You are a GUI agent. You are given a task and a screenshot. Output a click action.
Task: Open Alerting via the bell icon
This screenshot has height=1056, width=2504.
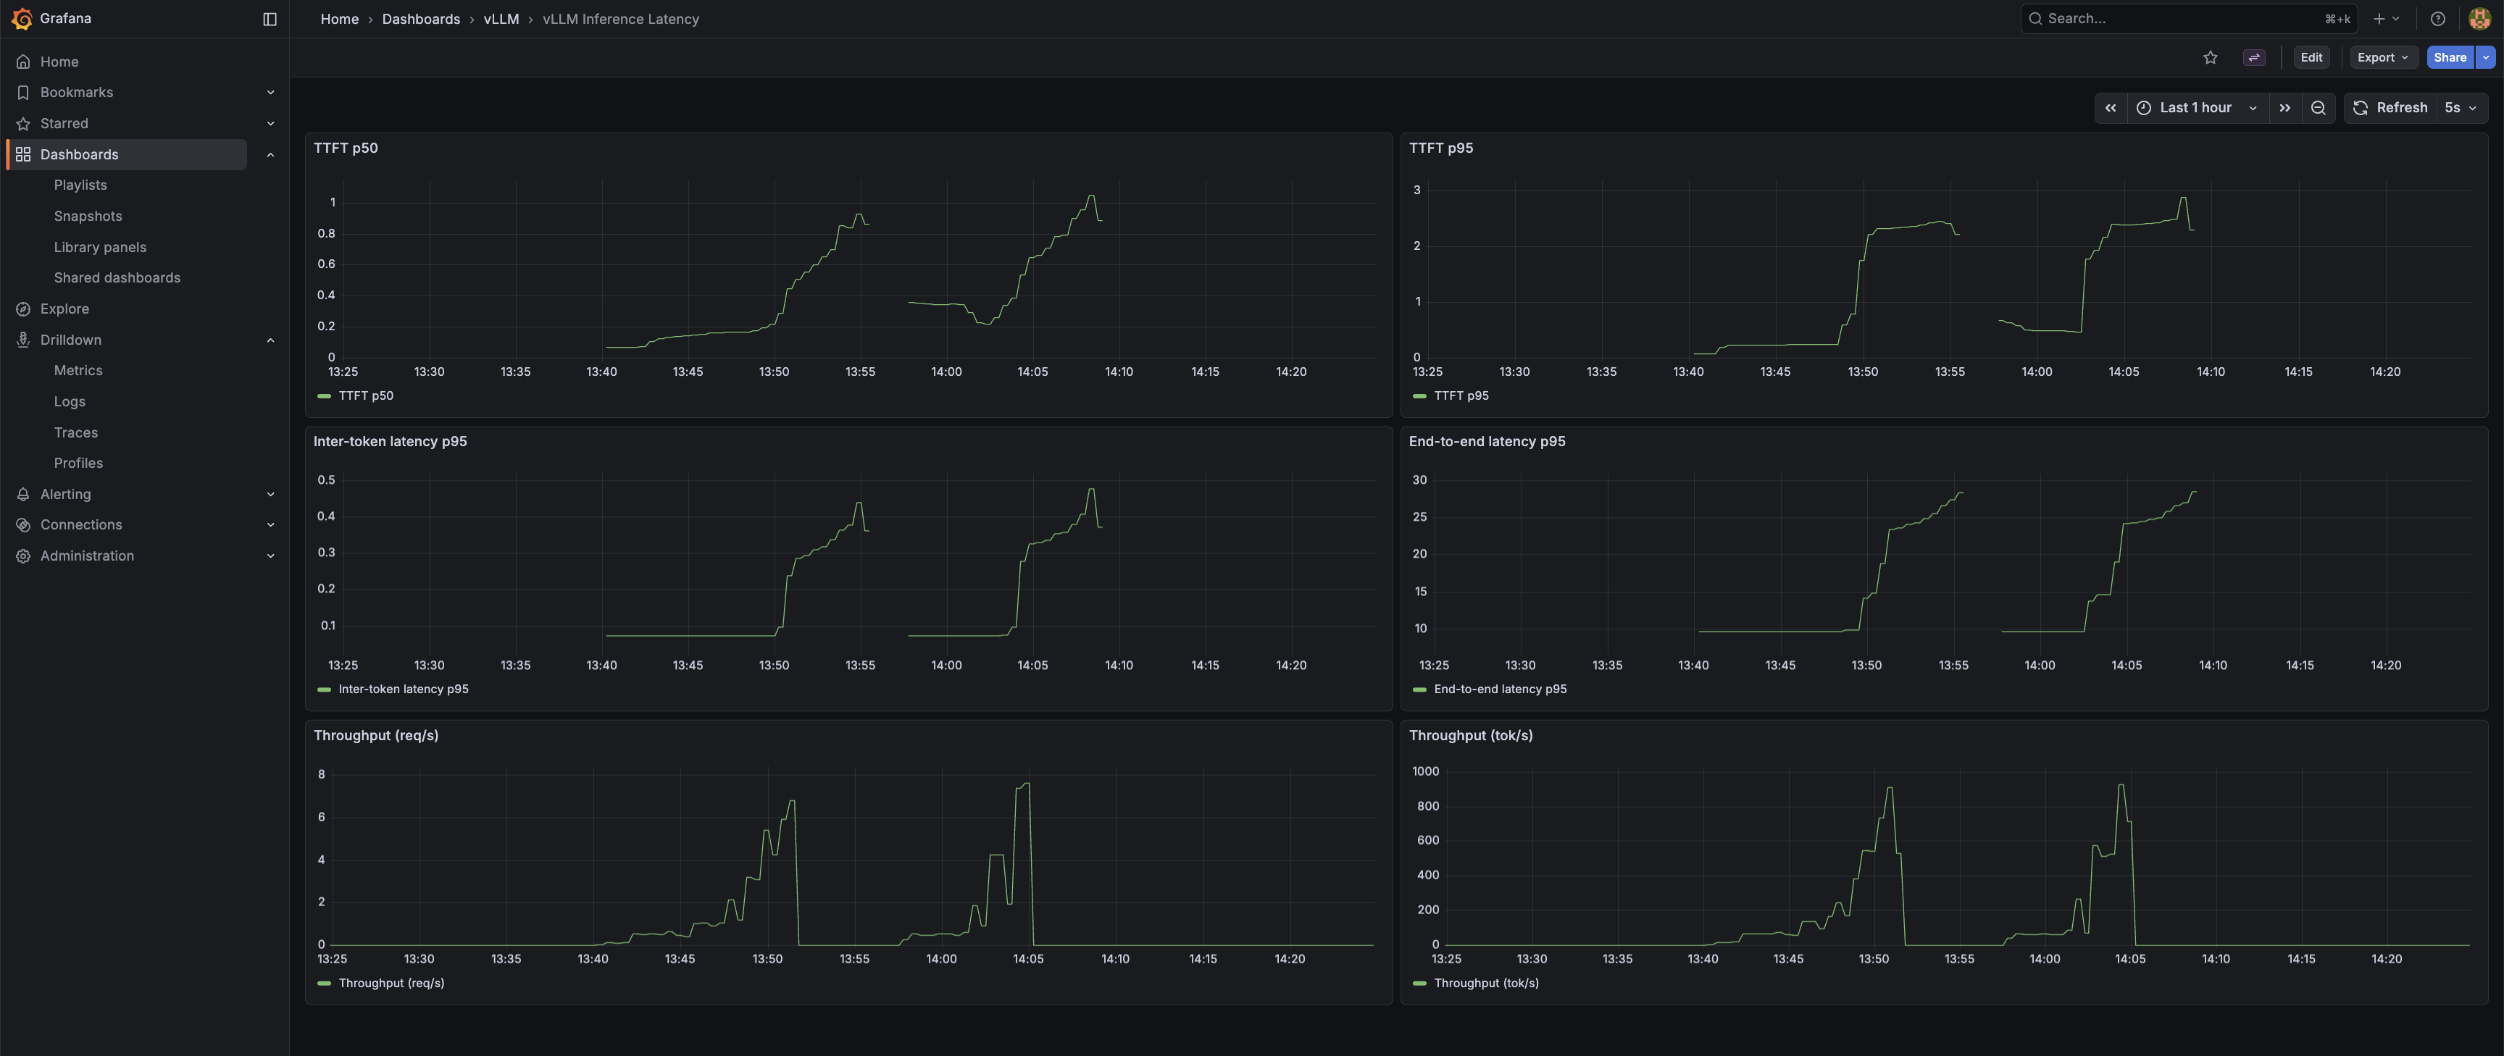pos(22,493)
